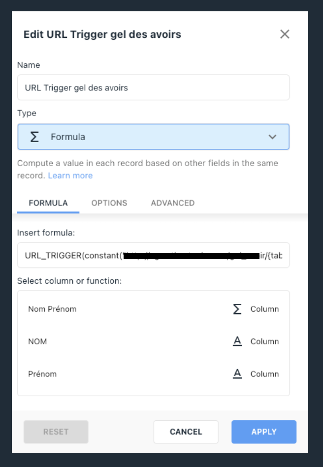Expand the Type dropdown chevron
The width and height of the screenshot is (323, 467).
[272, 137]
